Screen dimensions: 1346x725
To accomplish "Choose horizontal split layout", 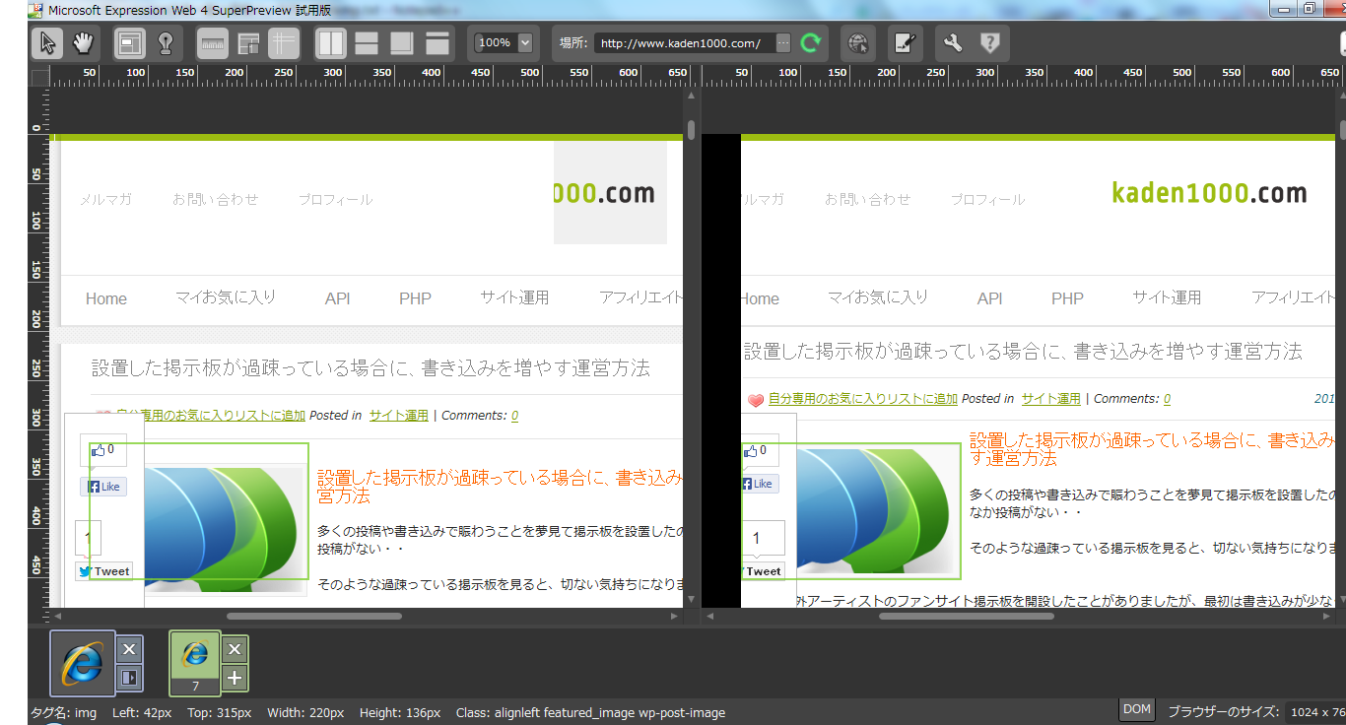I will click(367, 43).
